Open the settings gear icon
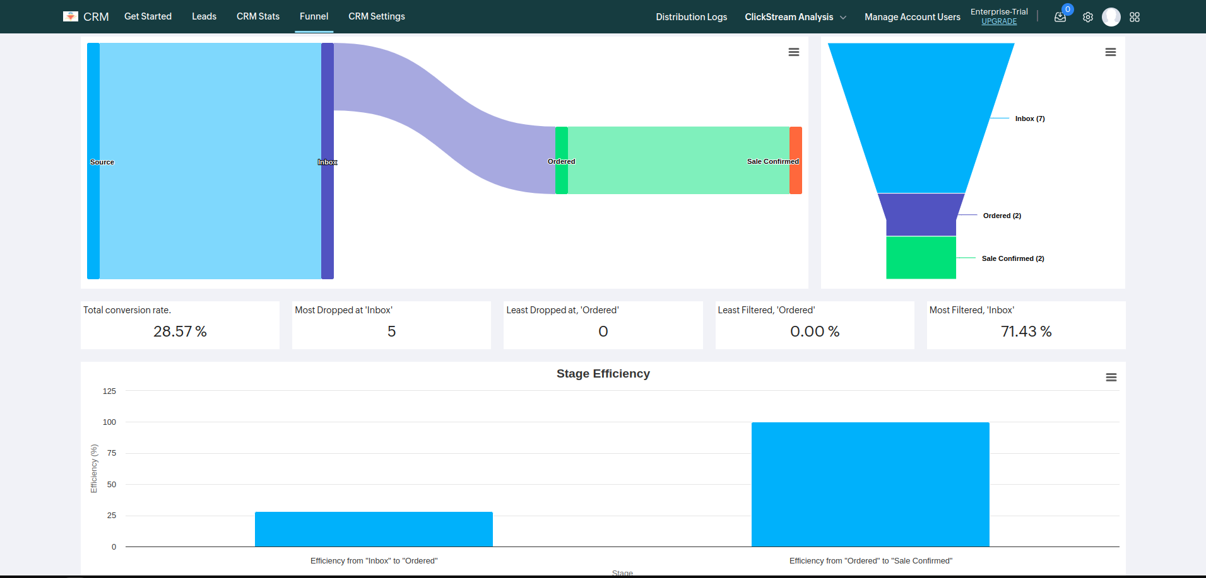This screenshot has height=578, width=1206. (x=1088, y=17)
